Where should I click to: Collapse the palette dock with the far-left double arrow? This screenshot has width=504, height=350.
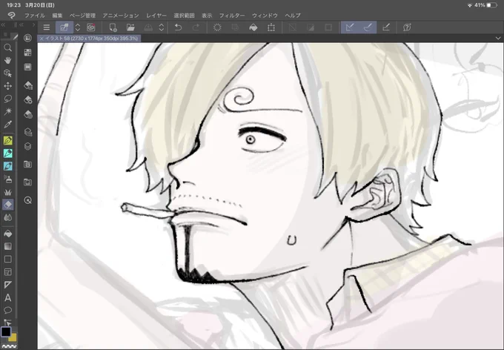pyautogui.click(x=3, y=24)
